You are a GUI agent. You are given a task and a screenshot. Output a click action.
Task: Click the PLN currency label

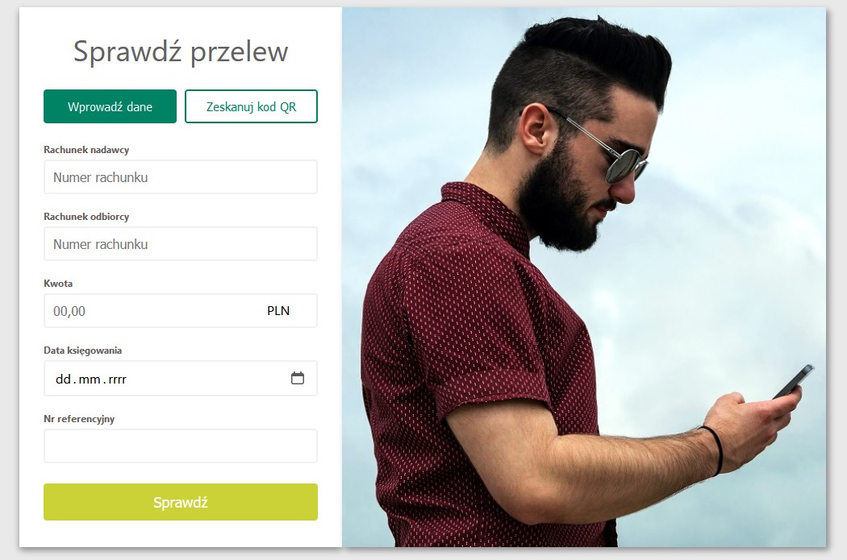(x=278, y=311)
